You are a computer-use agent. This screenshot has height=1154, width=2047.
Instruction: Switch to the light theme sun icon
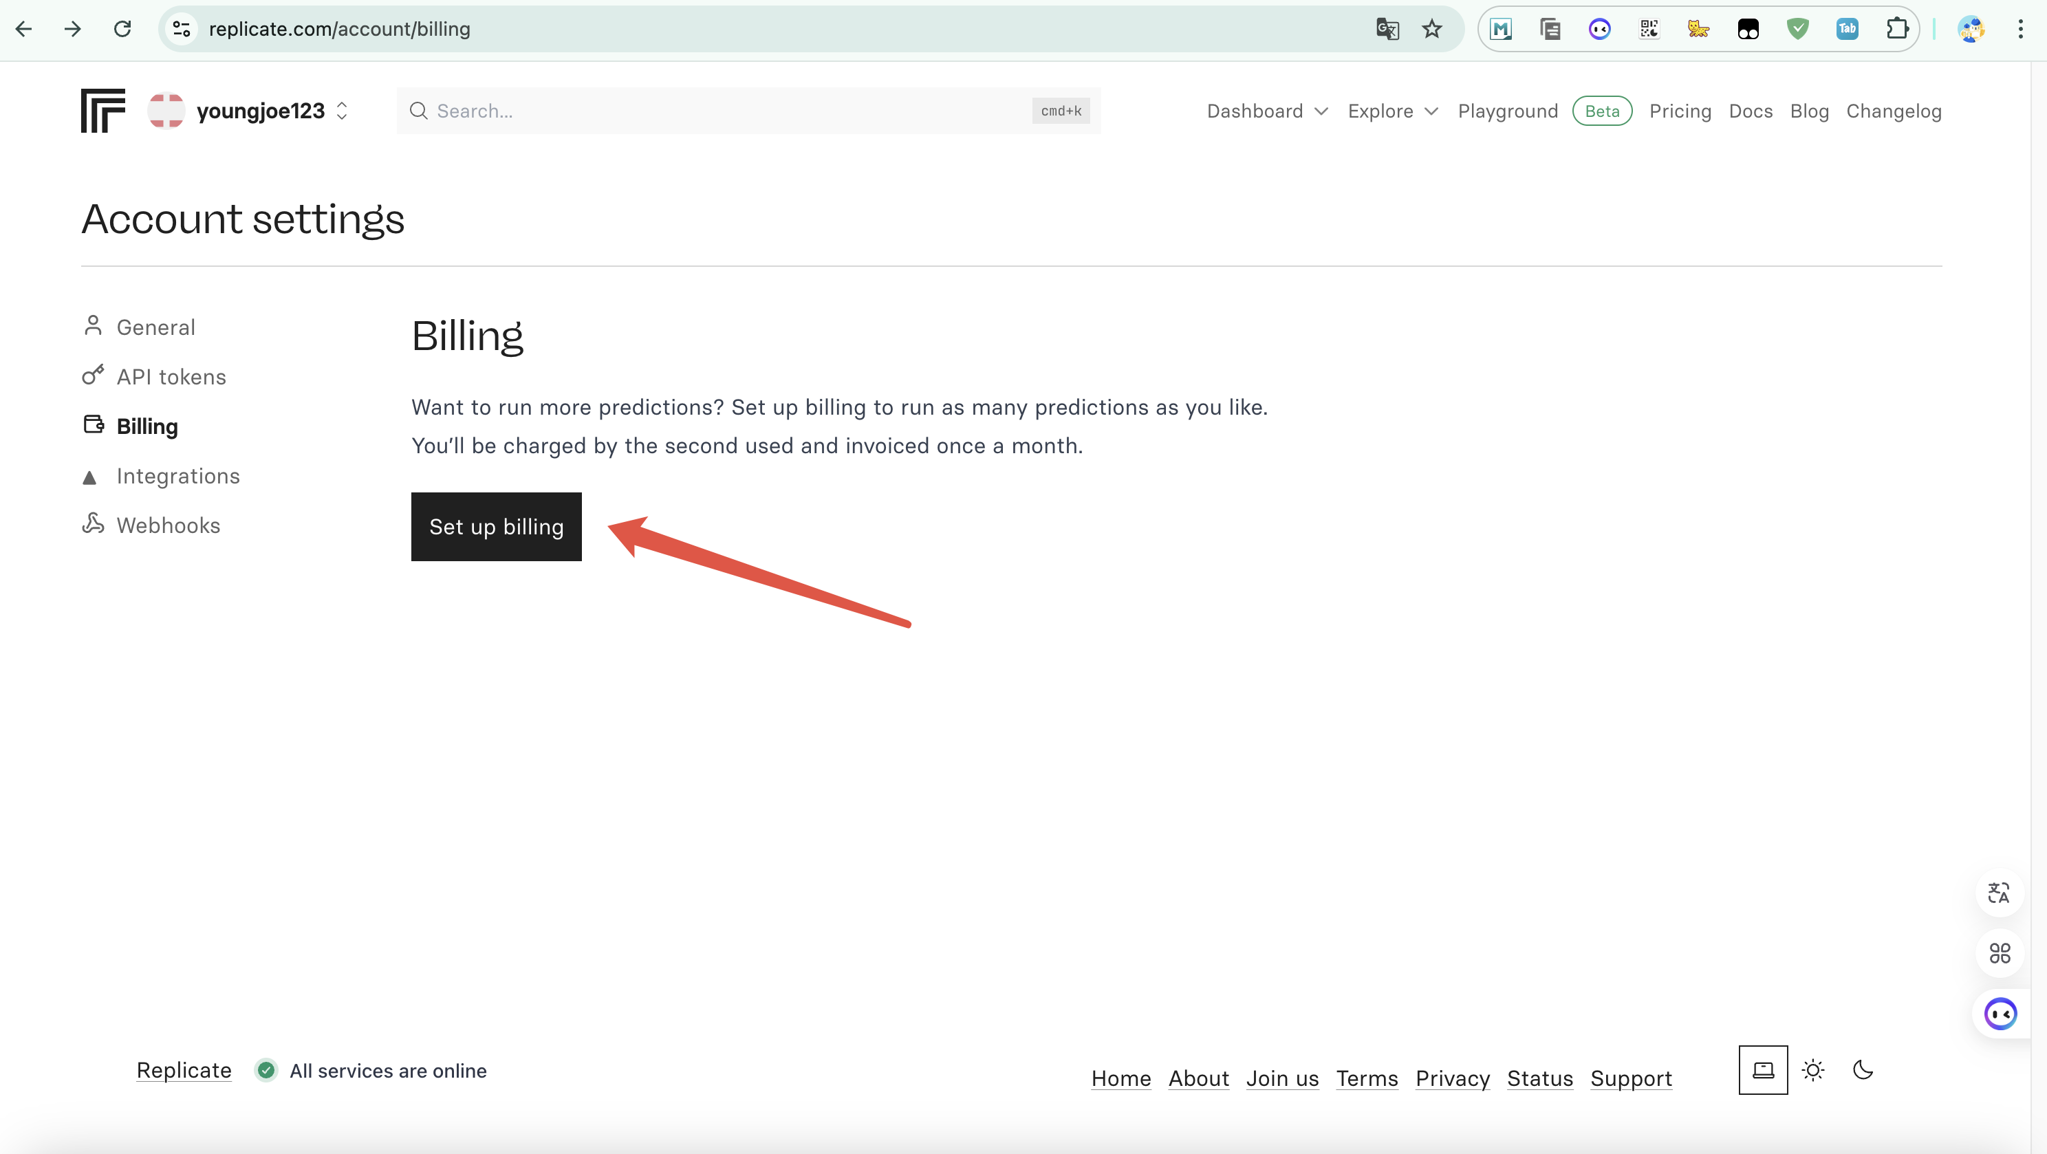(1812, 1070)
